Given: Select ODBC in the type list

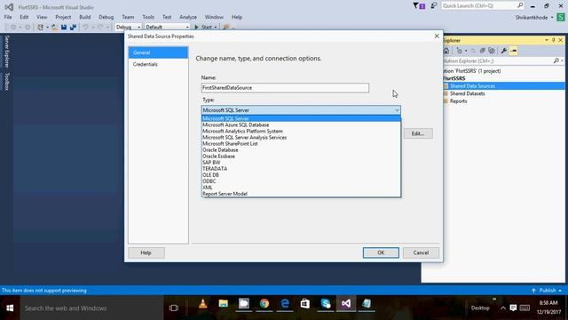Looking at the screenshot, I should pyautogui.click(x=301, y=181).
